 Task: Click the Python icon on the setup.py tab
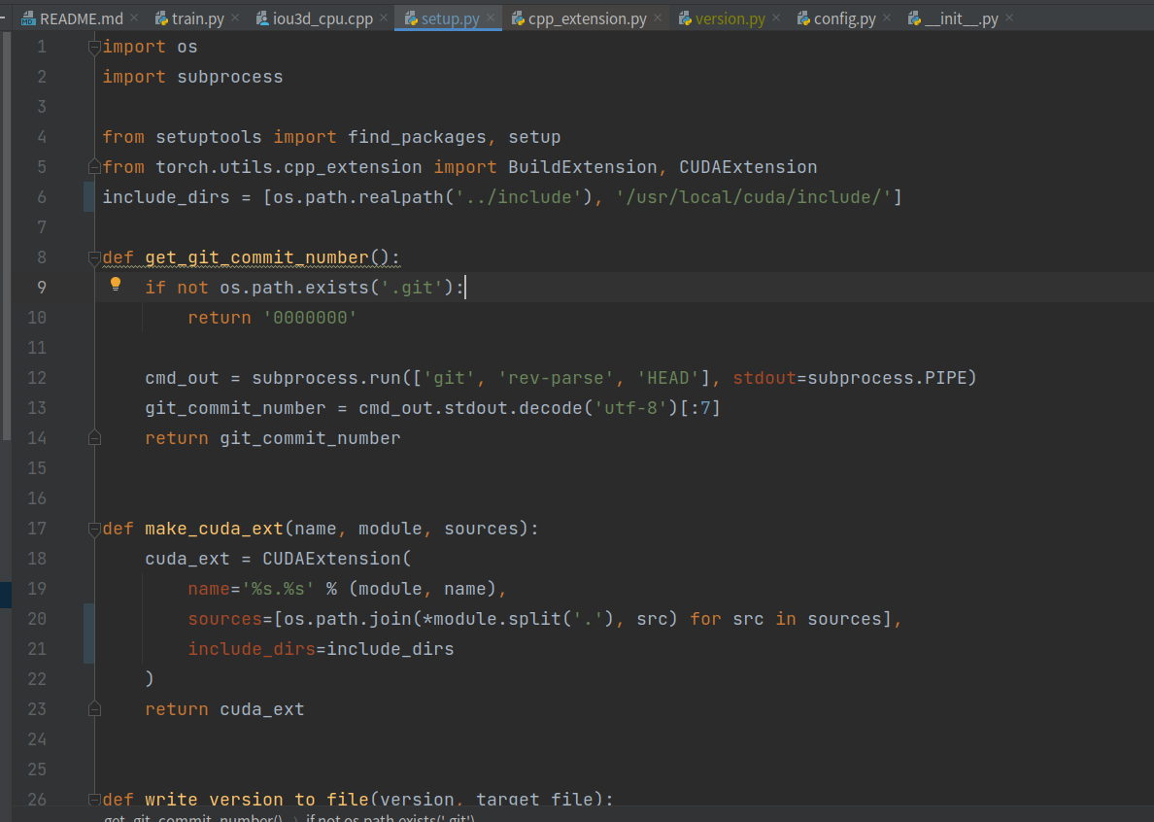point(410,17)
